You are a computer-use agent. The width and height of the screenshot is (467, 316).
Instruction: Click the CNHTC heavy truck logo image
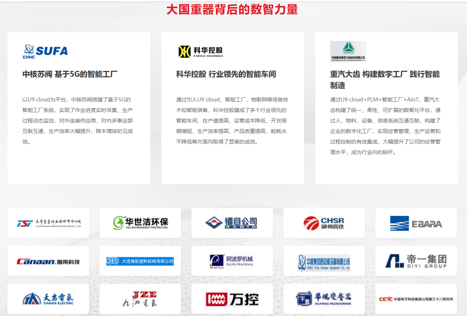pyautogui.click(x=348, y=51)
